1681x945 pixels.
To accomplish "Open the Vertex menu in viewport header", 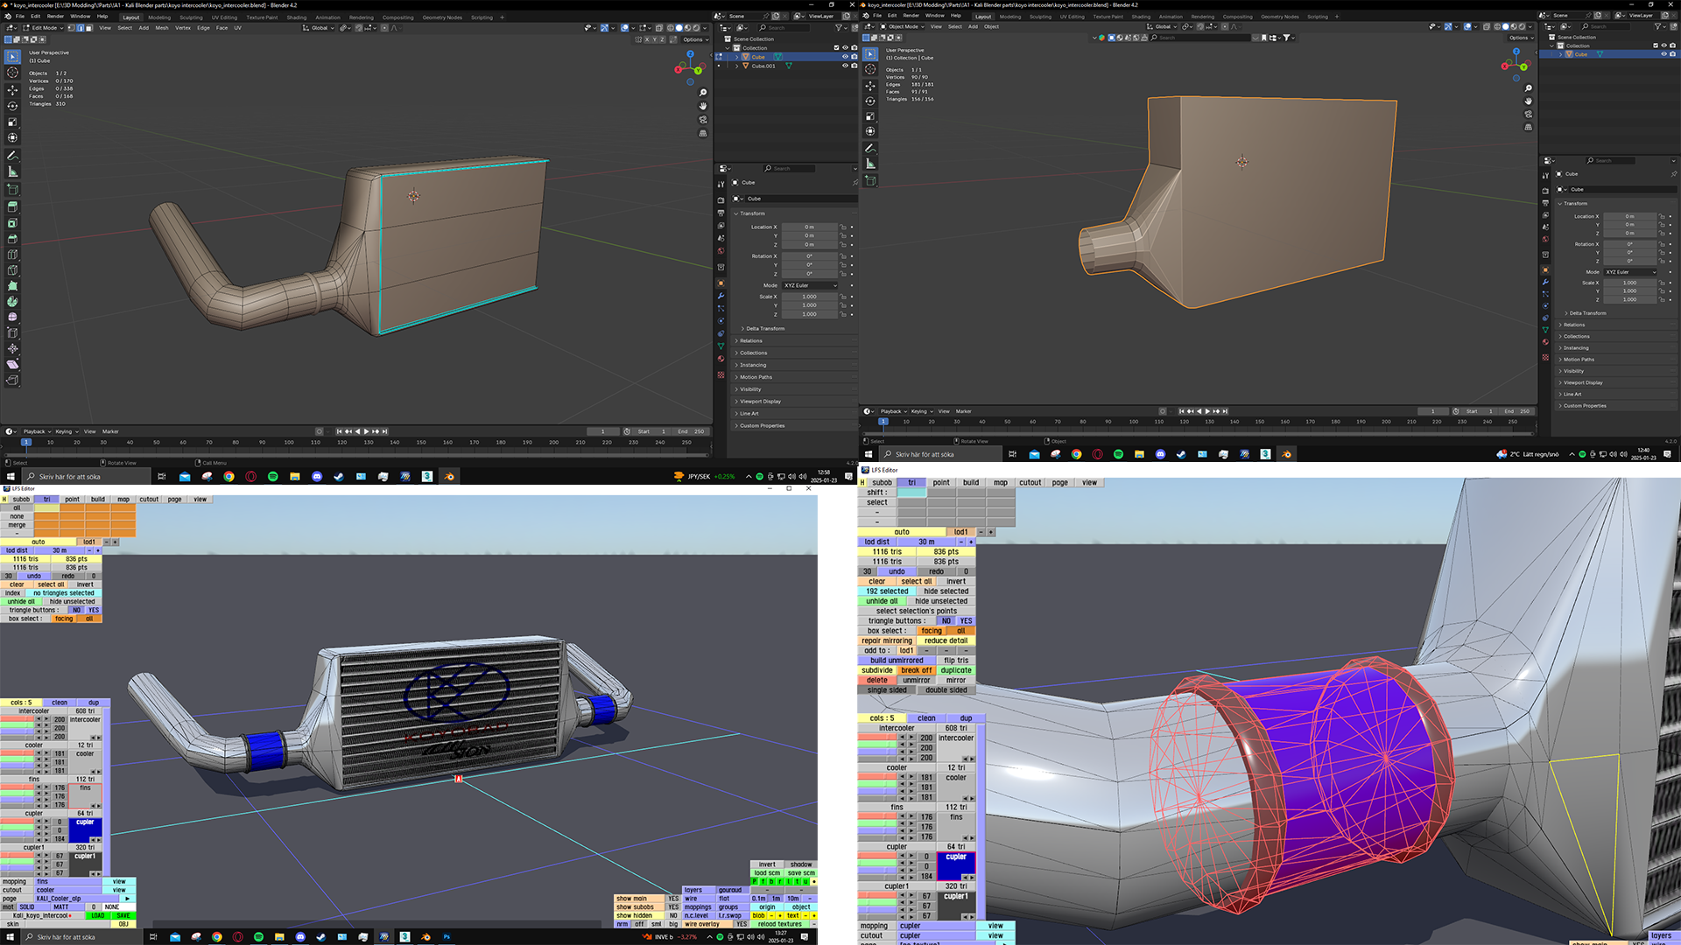I will pyautogui.click(x=182, y=28).
